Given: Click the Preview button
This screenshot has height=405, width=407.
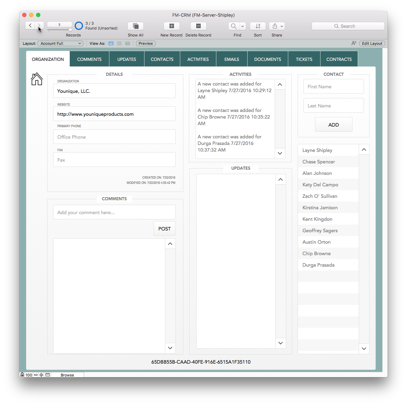Looking at the screenshot, I should (146, 44).
